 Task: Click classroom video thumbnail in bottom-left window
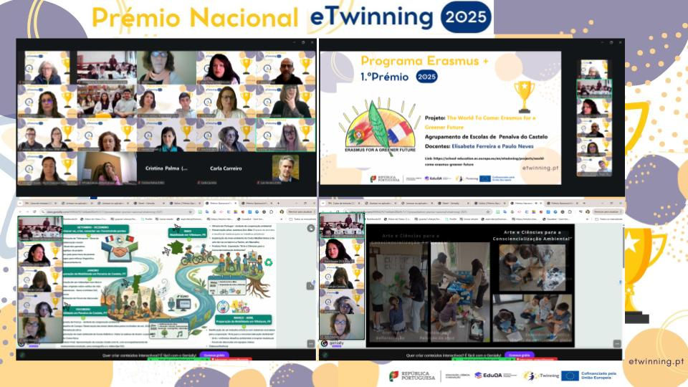point(40,228)
